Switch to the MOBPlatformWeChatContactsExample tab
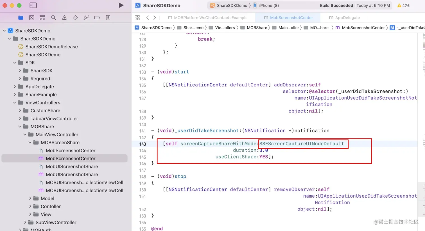Viewport: 425px width, 231px height. coord(208,18)
